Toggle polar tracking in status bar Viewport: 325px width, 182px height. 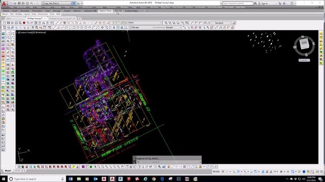coord(238,172)
